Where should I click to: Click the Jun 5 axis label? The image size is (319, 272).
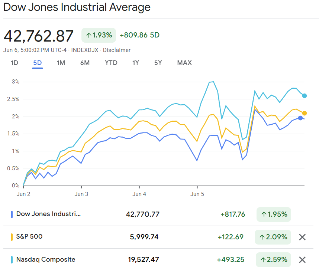click(x=197, y=194)
